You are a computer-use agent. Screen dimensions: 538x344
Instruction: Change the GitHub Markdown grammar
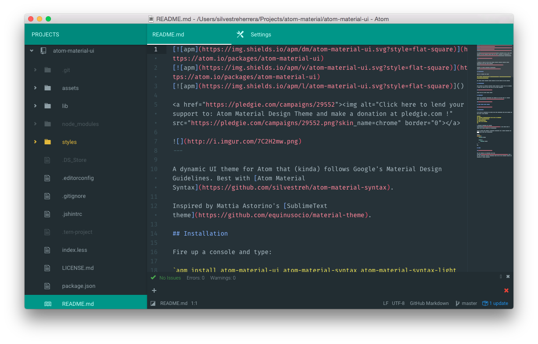(x=429, y=303)
